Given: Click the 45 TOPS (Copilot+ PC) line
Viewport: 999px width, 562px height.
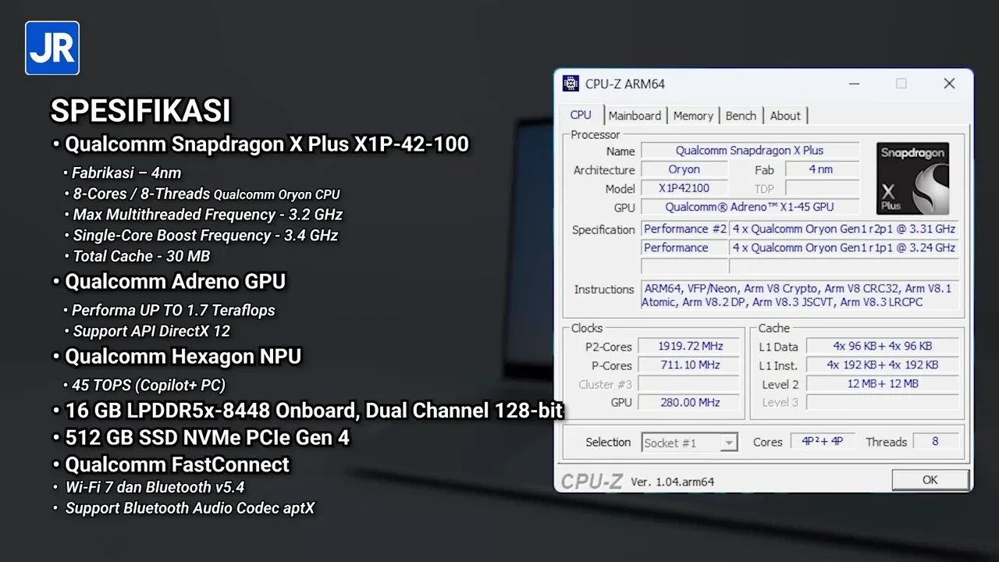Looking at the screenshot, I should [148, 385].
